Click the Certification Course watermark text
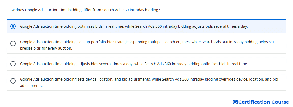This screenshot has width=293, height=107. 263,102
